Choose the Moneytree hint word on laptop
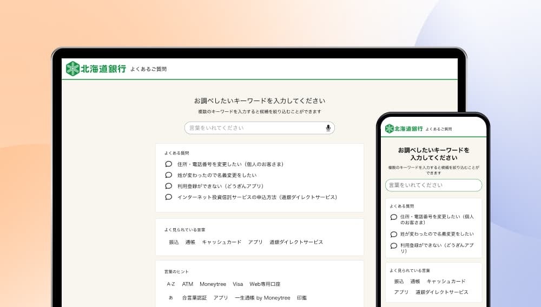Image resolution: width=541 pixels, height=307 pixels. [x=213, y=284]
